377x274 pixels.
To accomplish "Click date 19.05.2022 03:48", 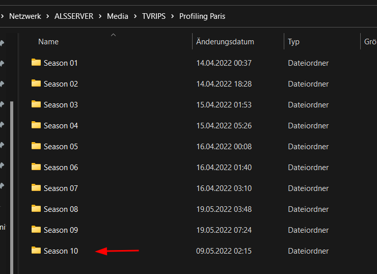I will pos(224,209).
